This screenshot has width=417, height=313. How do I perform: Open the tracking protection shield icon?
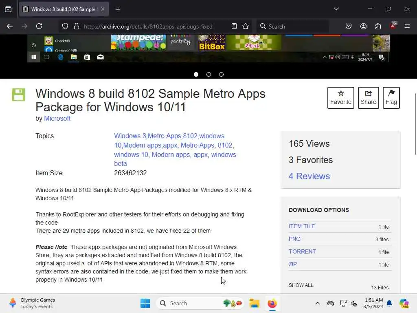tap(65, 26)
